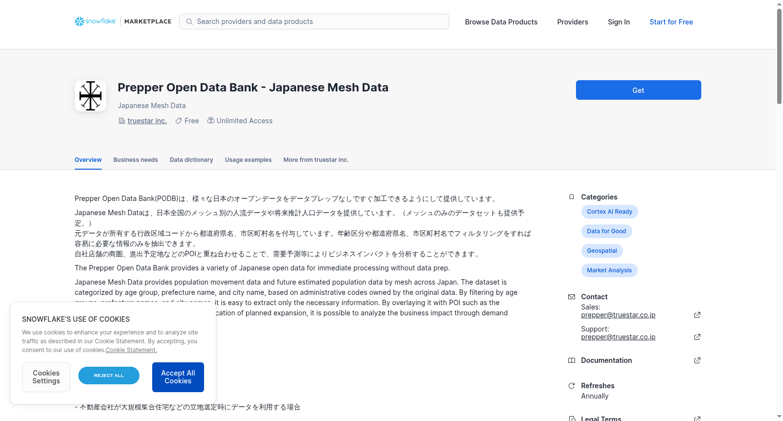Open the Browse Data Products menu
The height and width of the screenshot is (421, 783).
(501, 22)
